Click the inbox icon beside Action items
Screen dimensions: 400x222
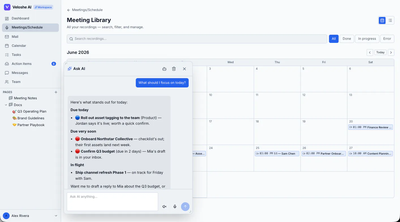[7, 64]
